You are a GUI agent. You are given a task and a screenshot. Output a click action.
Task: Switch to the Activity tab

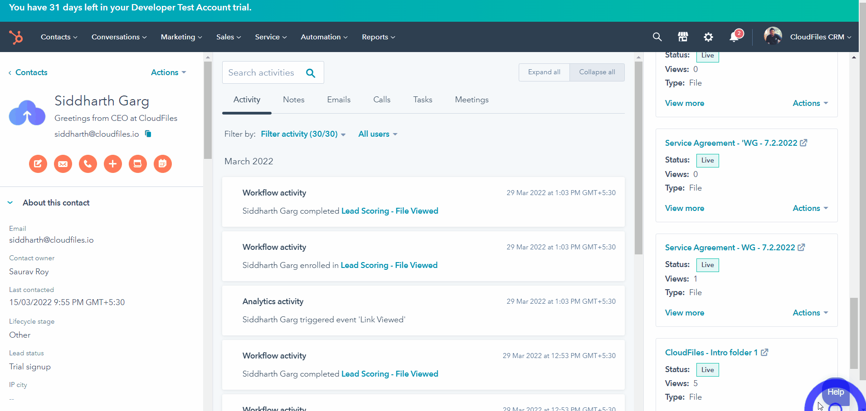pos(247,100)
